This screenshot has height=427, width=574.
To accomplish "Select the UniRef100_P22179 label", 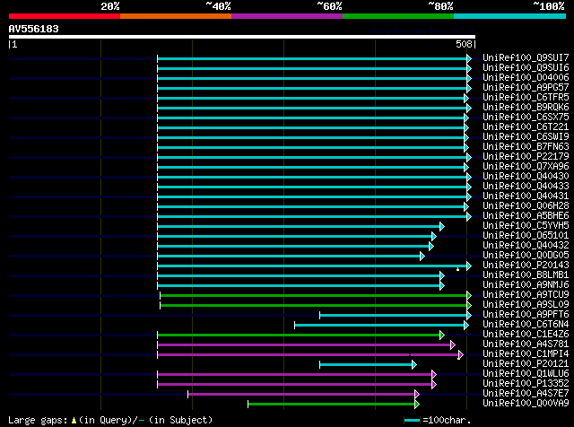I will pos(526,156).
